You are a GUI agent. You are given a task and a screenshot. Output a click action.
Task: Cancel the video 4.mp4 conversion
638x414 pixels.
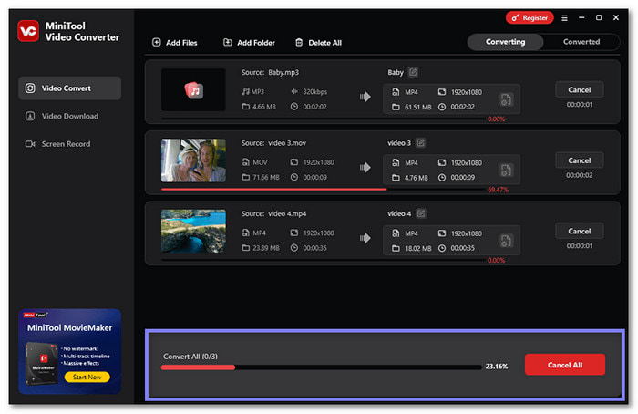coord(580,232)
